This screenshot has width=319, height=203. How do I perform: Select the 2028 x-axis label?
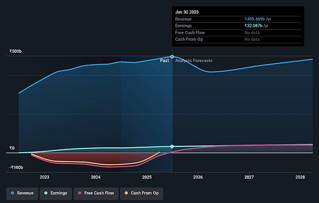300,177
